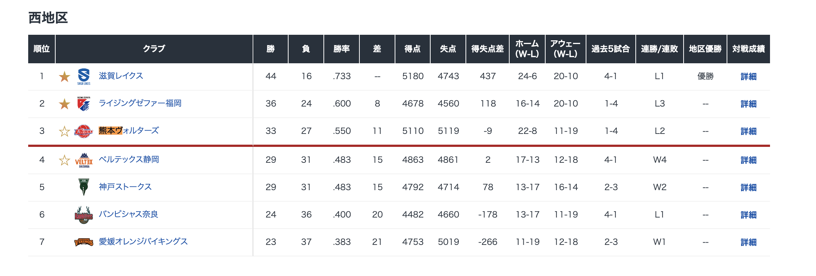Sort table by 勝率 column header
The width and height of the screenshot is (816, 276).
tap(341, 49)
